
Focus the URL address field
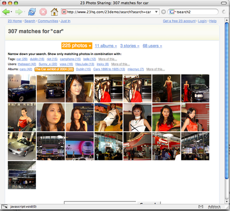[x=110, y=12]
